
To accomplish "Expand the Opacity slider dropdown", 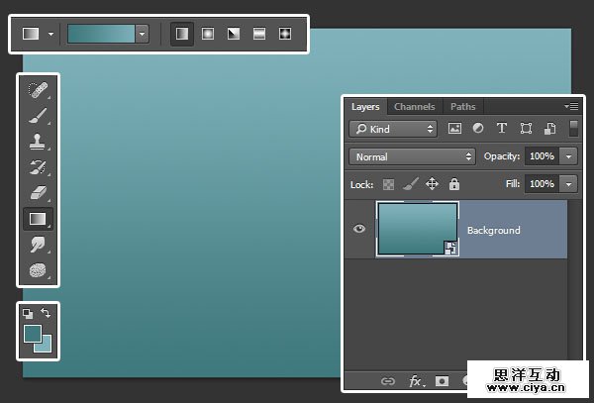I will (x=568, y=156).
